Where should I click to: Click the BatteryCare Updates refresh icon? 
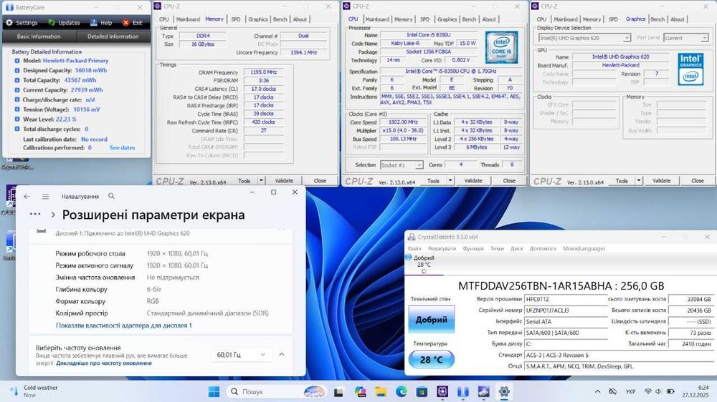click(52, 22)
